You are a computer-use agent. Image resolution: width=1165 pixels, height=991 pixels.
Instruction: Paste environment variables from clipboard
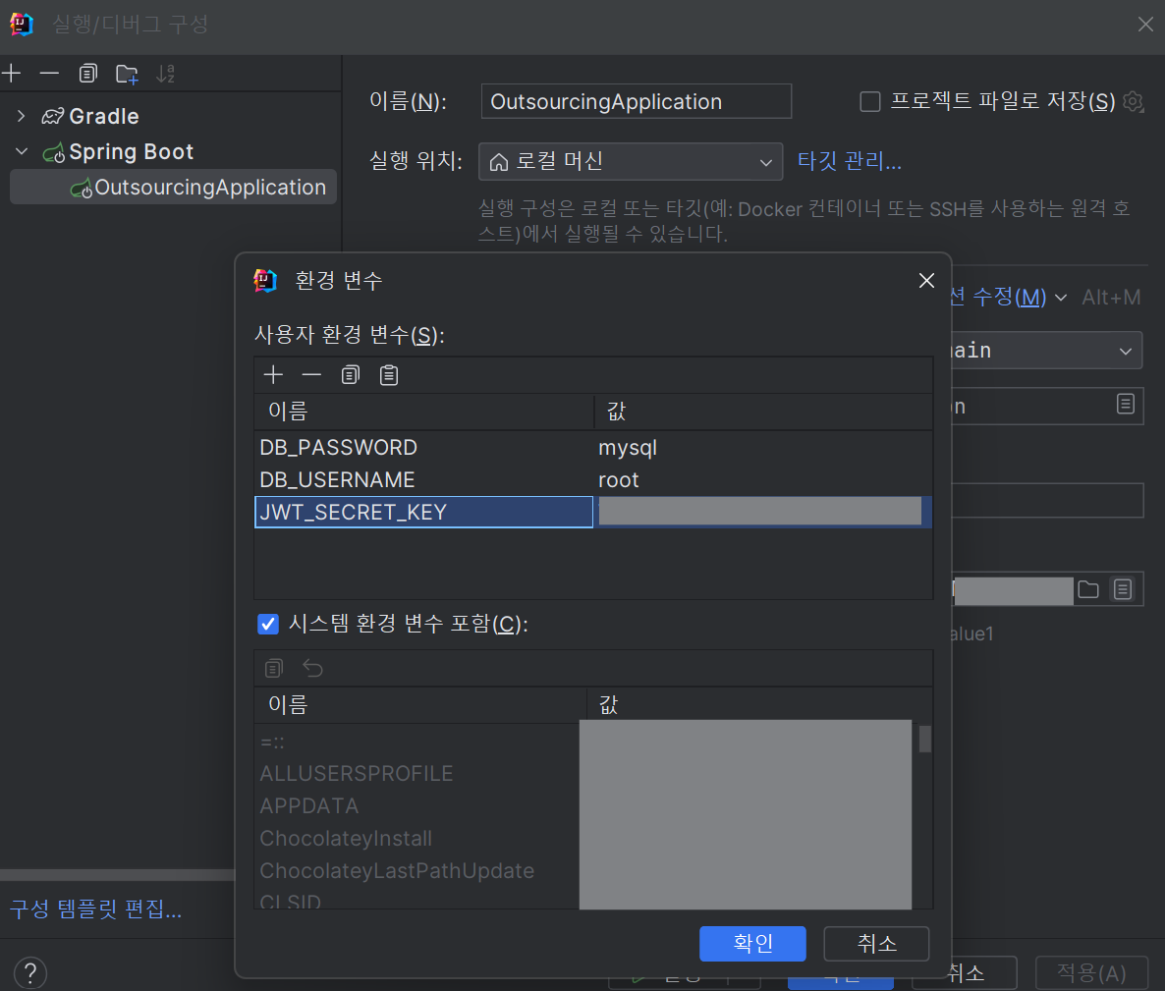(x=389, y=374)
